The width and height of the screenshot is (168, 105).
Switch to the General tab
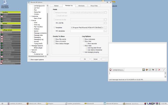[56, 6]
